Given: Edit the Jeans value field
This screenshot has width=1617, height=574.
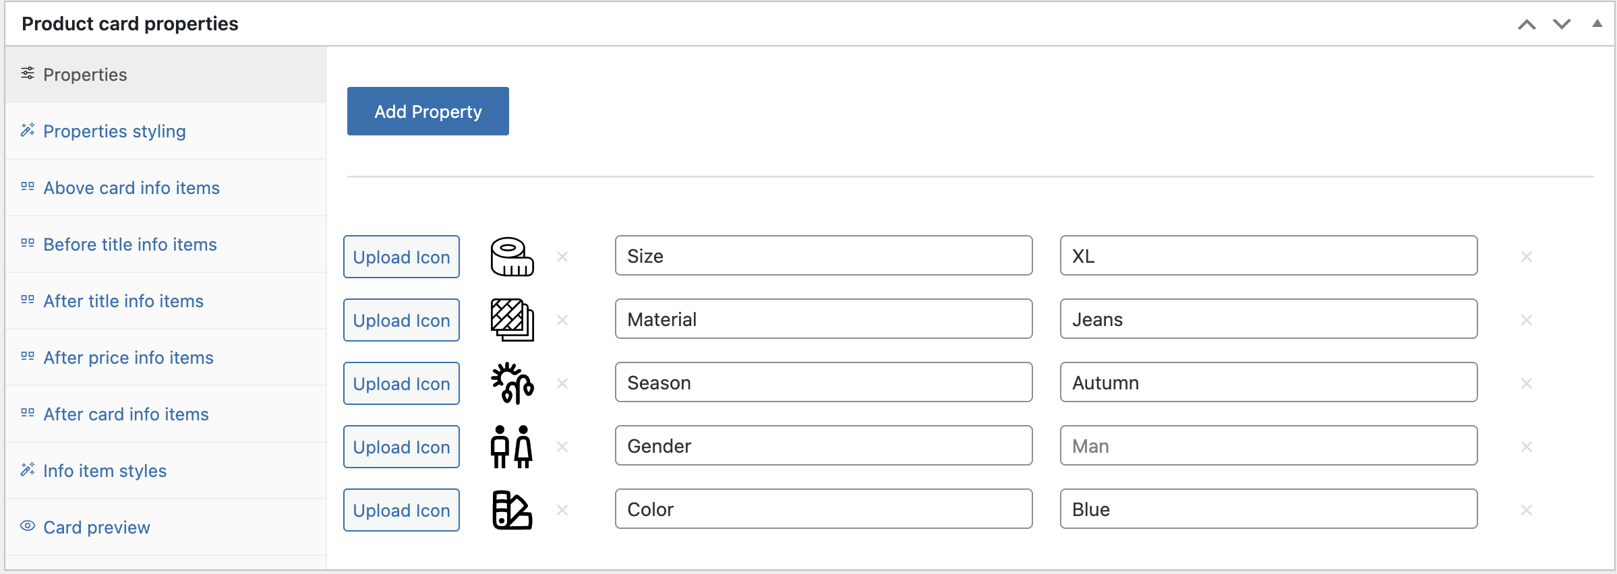Looking at the screenshot, I should 1268,319.
